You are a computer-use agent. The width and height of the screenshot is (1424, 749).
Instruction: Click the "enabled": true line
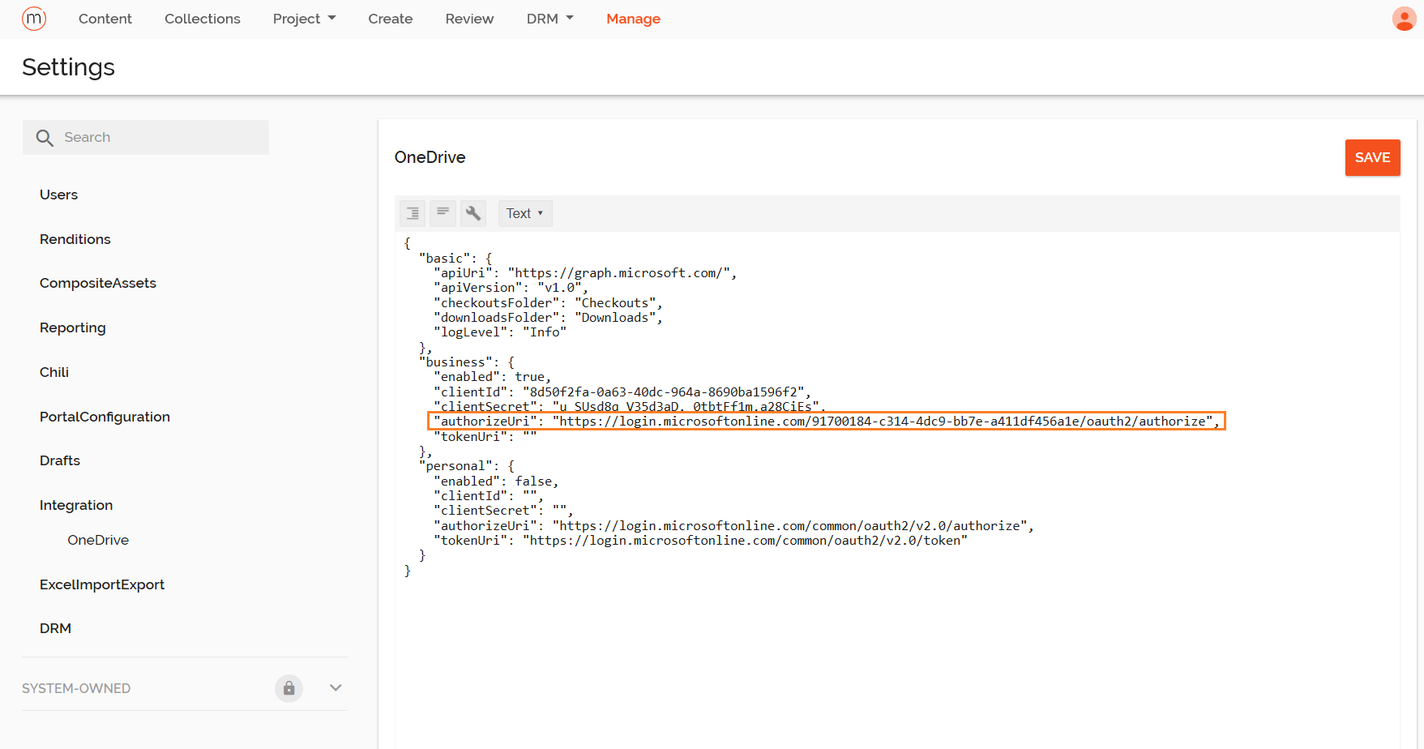[492, 377]
